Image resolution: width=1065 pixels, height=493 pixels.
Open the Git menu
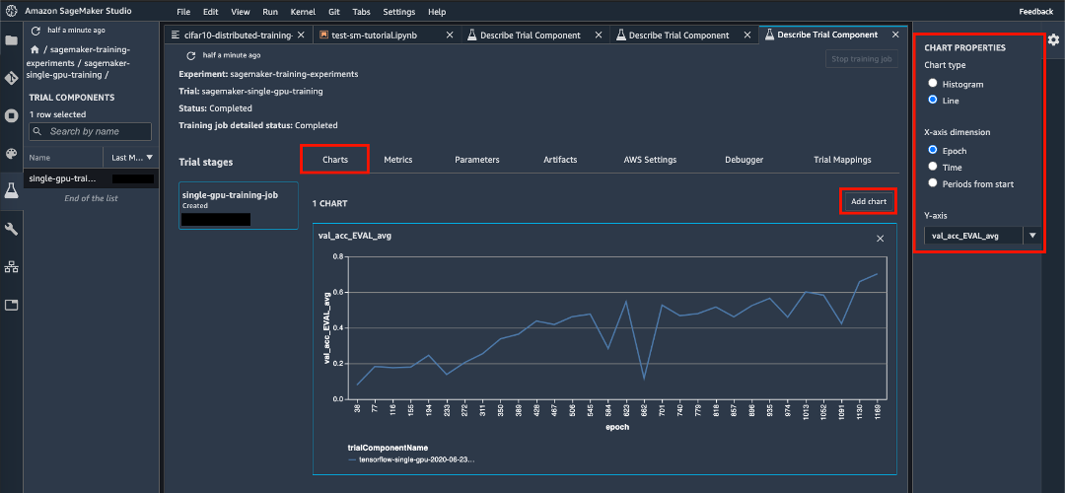click(333, 12)
